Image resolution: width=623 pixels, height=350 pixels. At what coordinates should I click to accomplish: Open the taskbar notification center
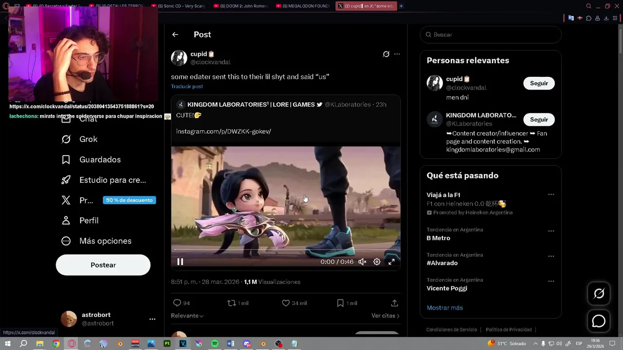[x=611, y=344]
